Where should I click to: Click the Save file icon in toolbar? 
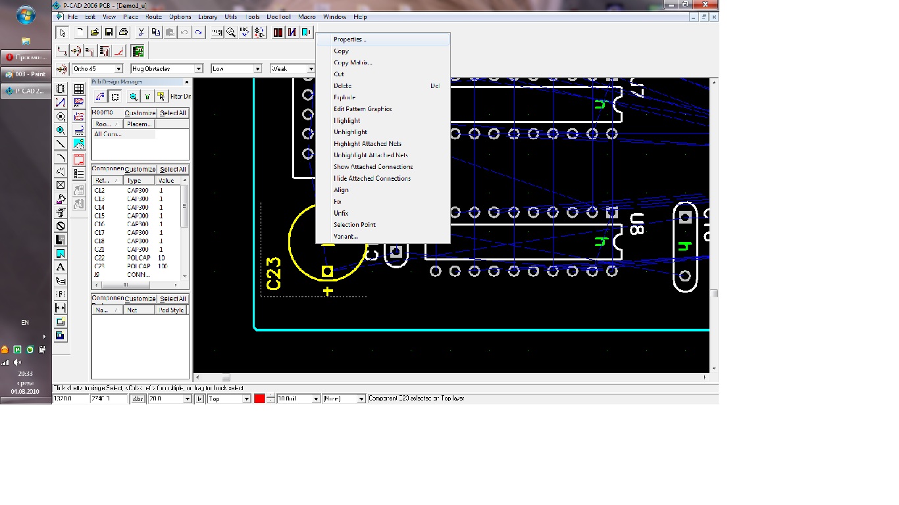(x=109, y=32)
